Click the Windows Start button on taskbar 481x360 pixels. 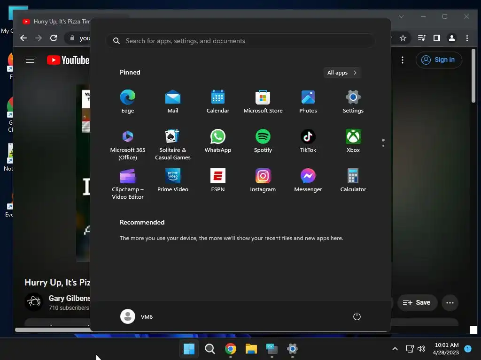189,349
